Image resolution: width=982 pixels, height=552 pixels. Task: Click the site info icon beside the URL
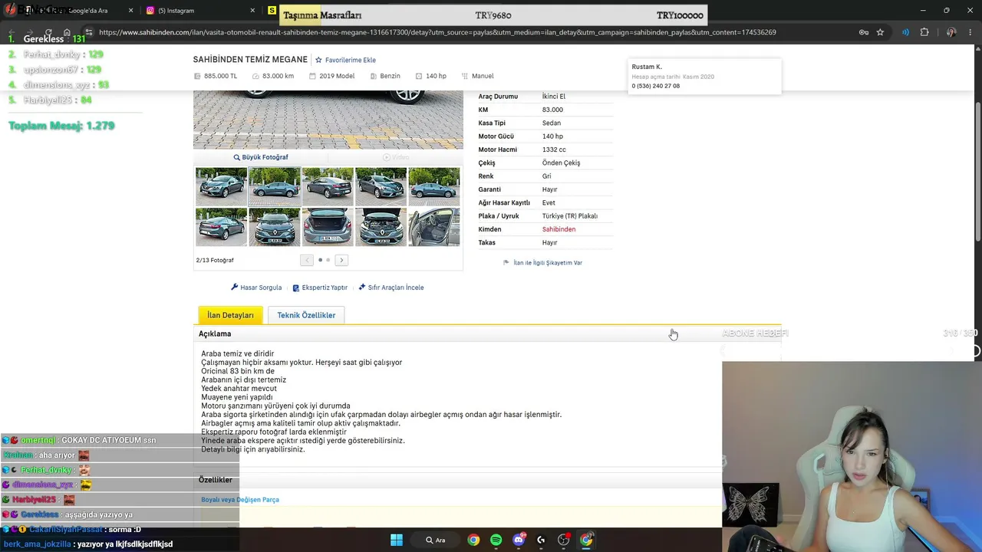pos(89,32)
